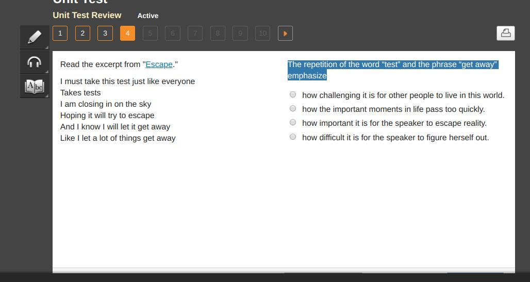Jump to question 2

coord(82,33)
